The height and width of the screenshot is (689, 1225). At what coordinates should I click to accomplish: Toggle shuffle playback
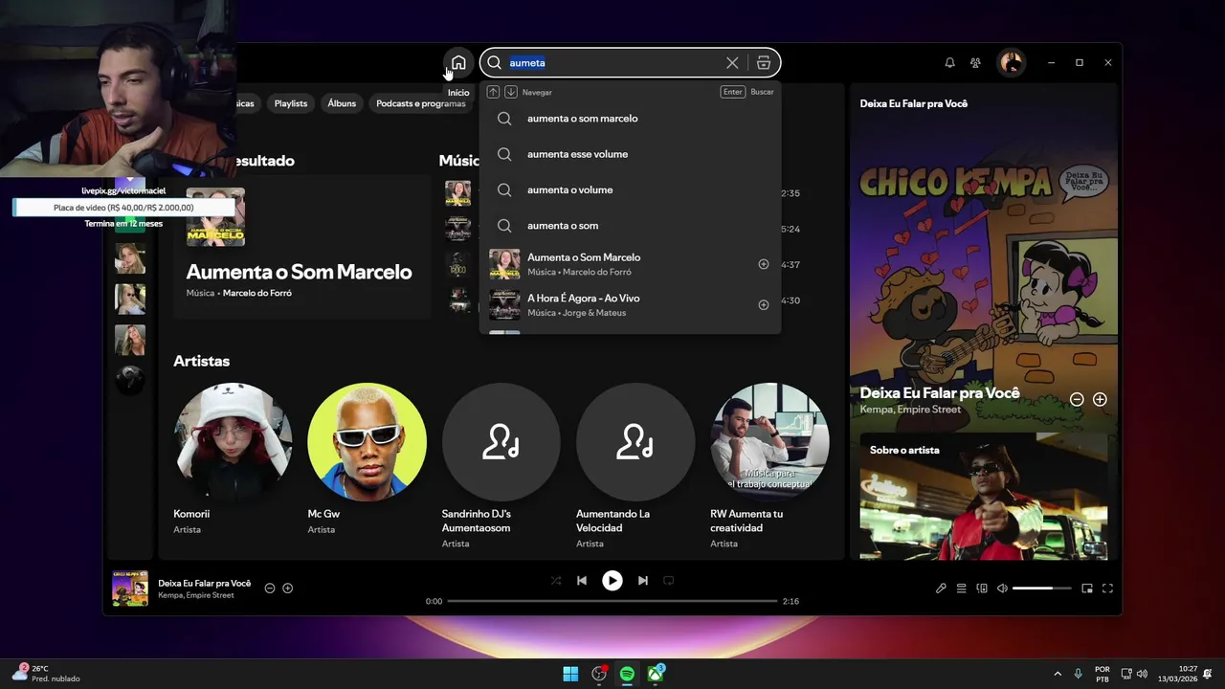[x=556, y=580]
